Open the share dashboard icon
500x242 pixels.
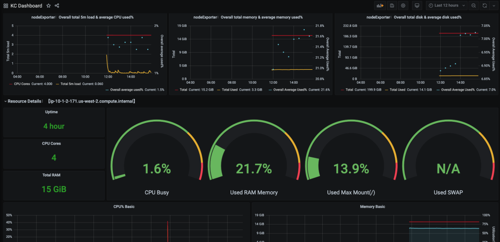(x=57, y=6)
